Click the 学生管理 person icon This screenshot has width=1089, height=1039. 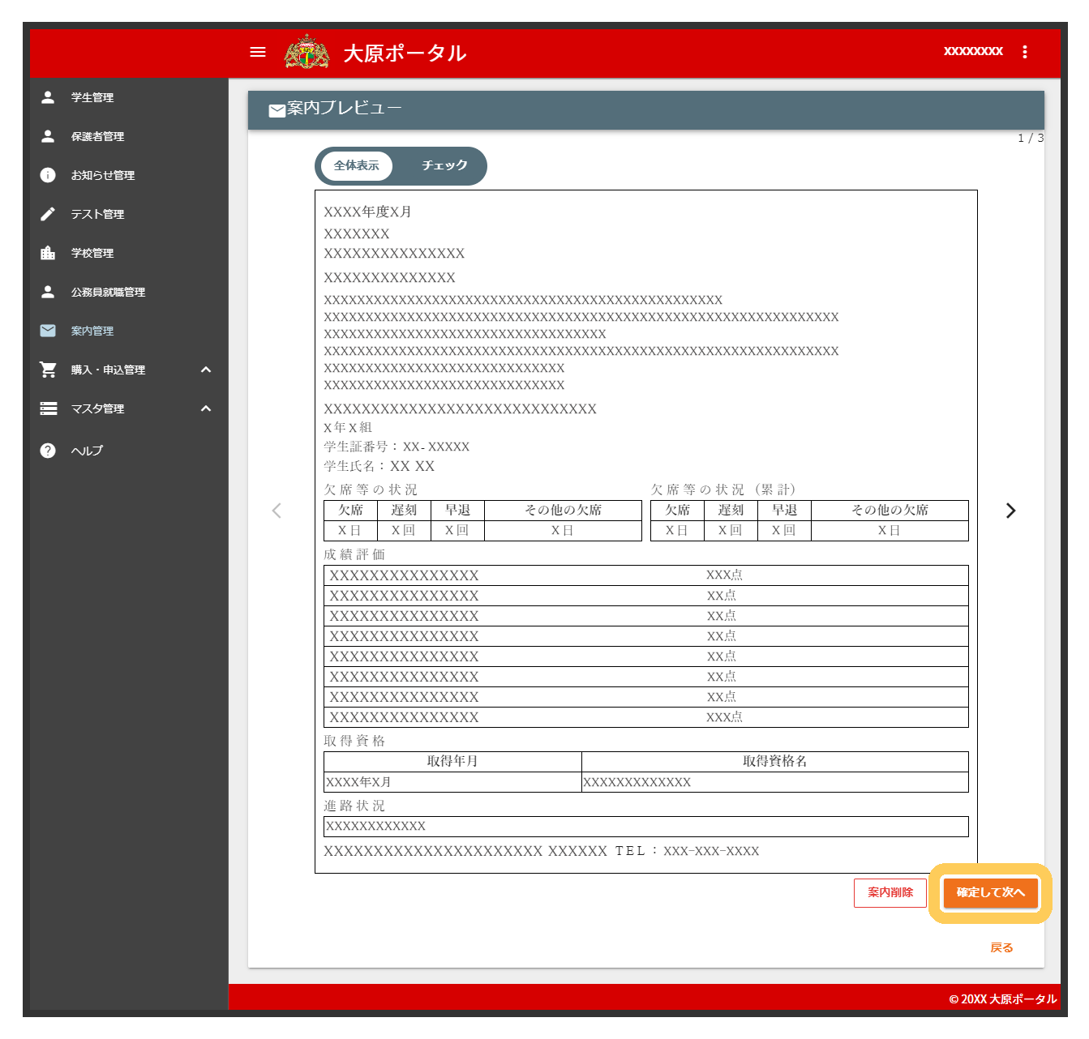click(x=48, y=97)
